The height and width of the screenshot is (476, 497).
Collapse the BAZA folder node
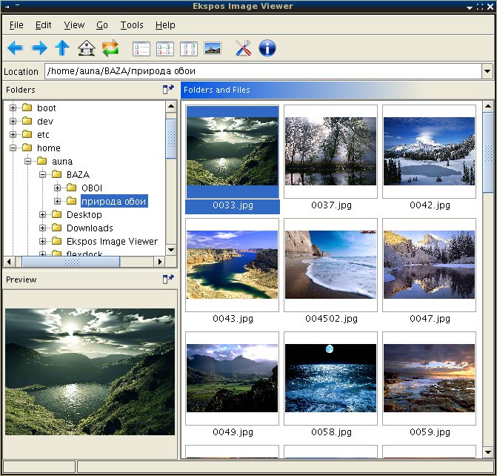click(x=42, y=174)
